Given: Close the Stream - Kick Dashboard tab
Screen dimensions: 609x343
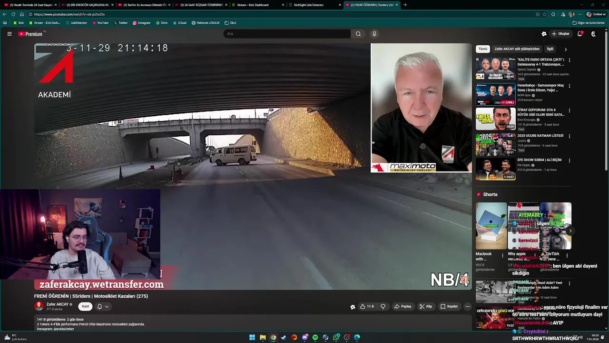Looking at the screenshot, I should [x=283, y=5].
